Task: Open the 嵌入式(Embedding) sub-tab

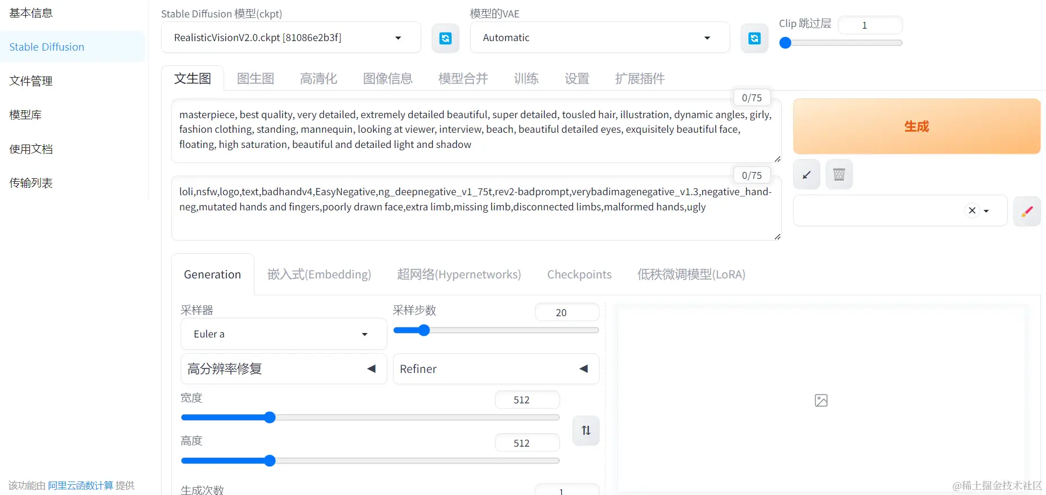Action: (x=319, y=274)
